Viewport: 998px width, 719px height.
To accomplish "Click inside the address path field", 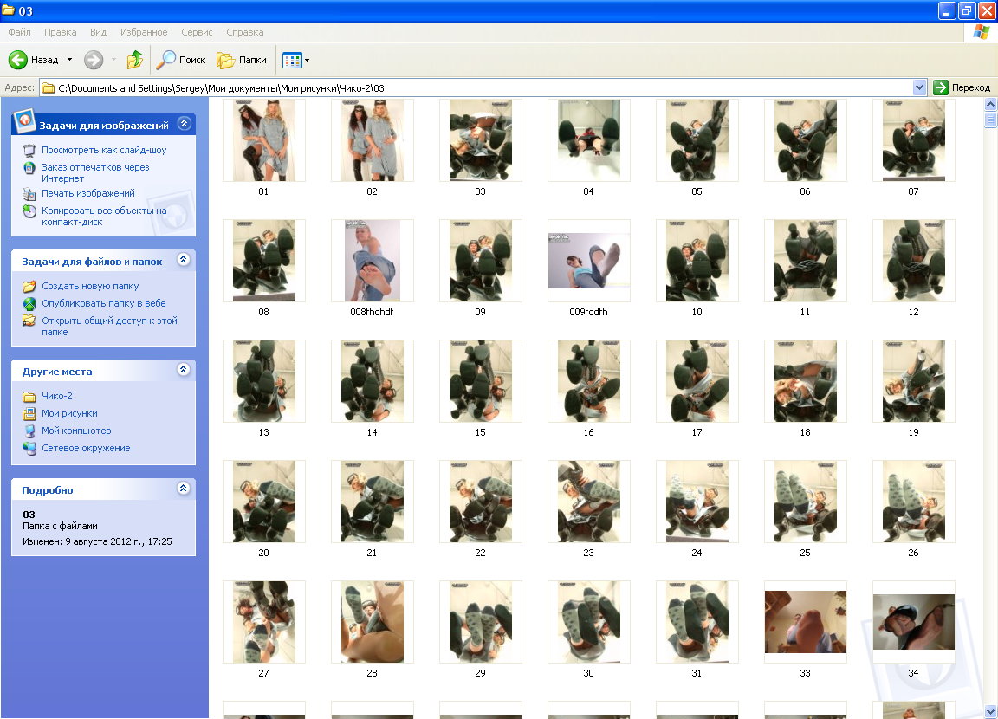I will pyautogui.click(x=477, y=87).
